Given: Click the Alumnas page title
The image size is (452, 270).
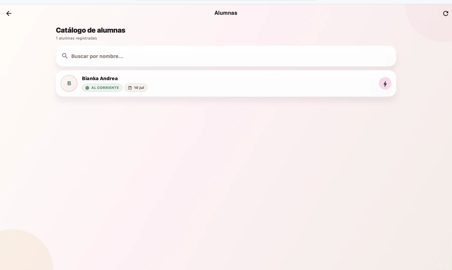Looking at the screenshot, I should [x=226, y=13].
